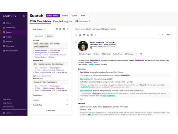Go to previous results page arrow
Viewport: 178px width, 134px height.
159,35
